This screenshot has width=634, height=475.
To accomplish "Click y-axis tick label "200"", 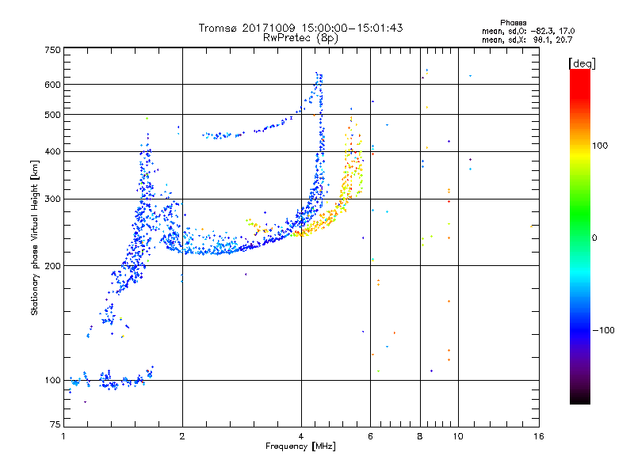I will [53, 266].
